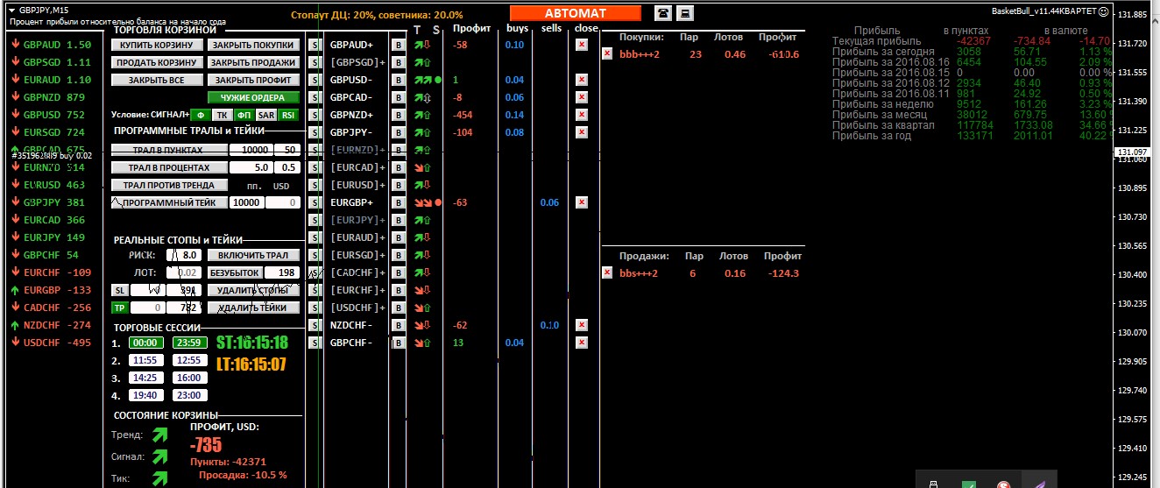Toggle the RSI signal condition
This screenshot has width=1160, height=488.
click(288, 115)
